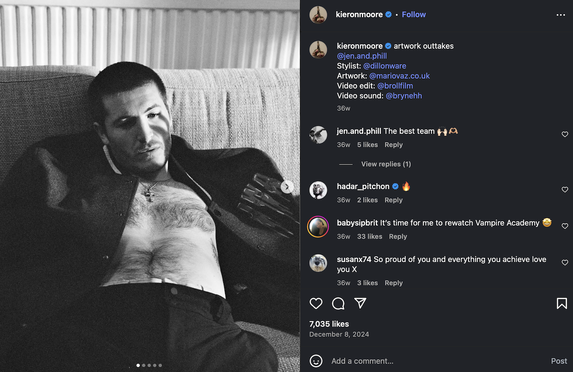Screen dimensions: 573x372
Task: Click the Add a comment field
Action: point(435,361)
